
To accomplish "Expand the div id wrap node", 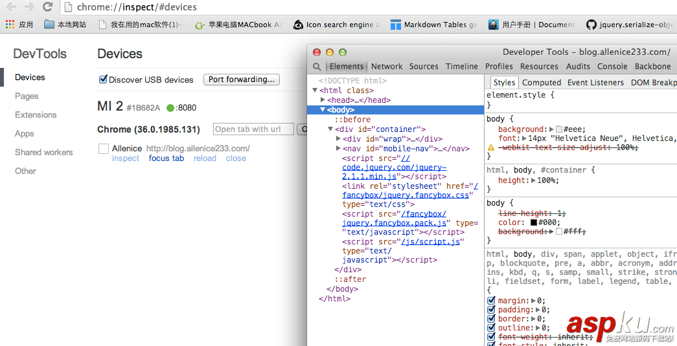I will (x=338, y=139).
